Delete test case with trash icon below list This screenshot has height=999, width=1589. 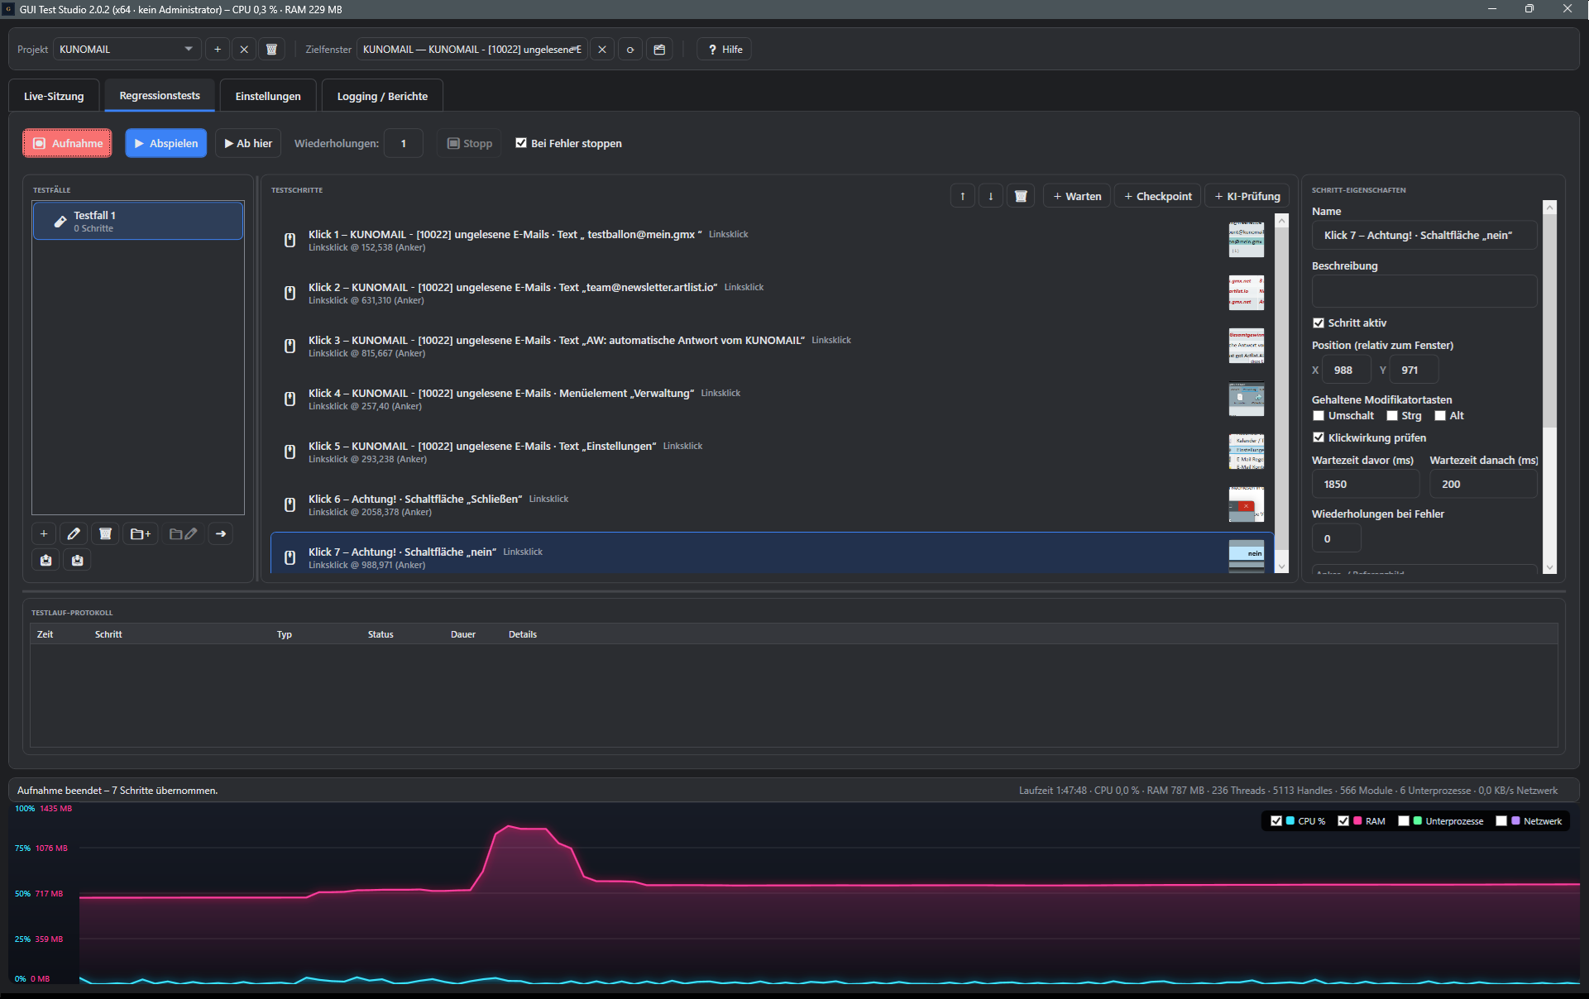[x=105, y=533]
